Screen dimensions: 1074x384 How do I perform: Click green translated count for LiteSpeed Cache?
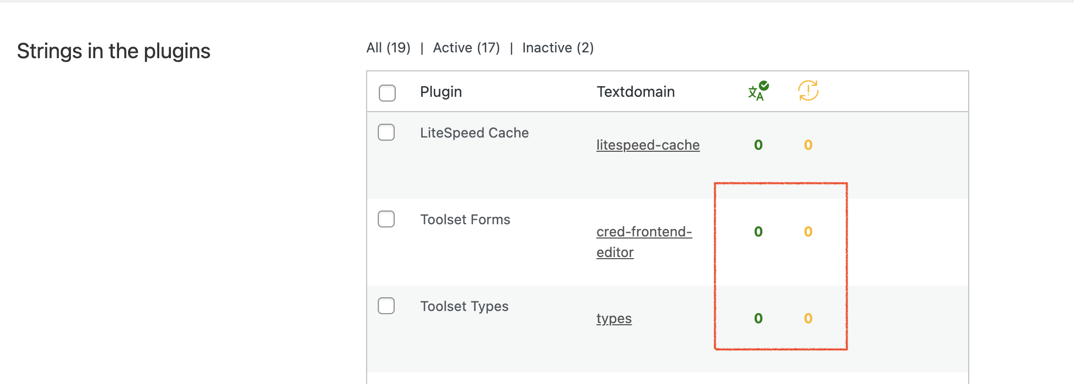tap(758, 145)
